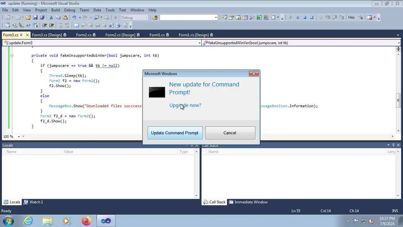Click the Break All pause icon

298,18
